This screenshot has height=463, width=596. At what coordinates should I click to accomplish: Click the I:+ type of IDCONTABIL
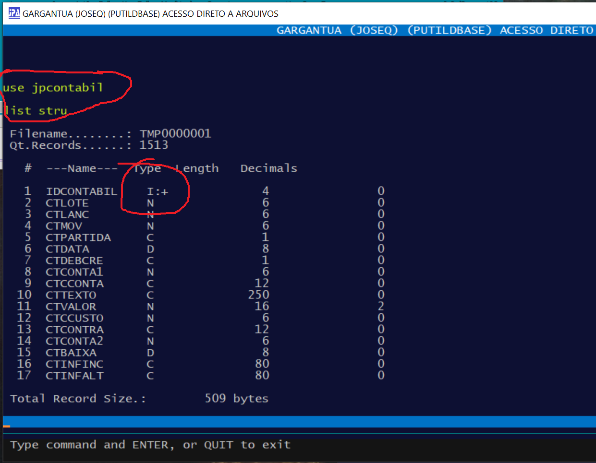[x=158, y=192]
